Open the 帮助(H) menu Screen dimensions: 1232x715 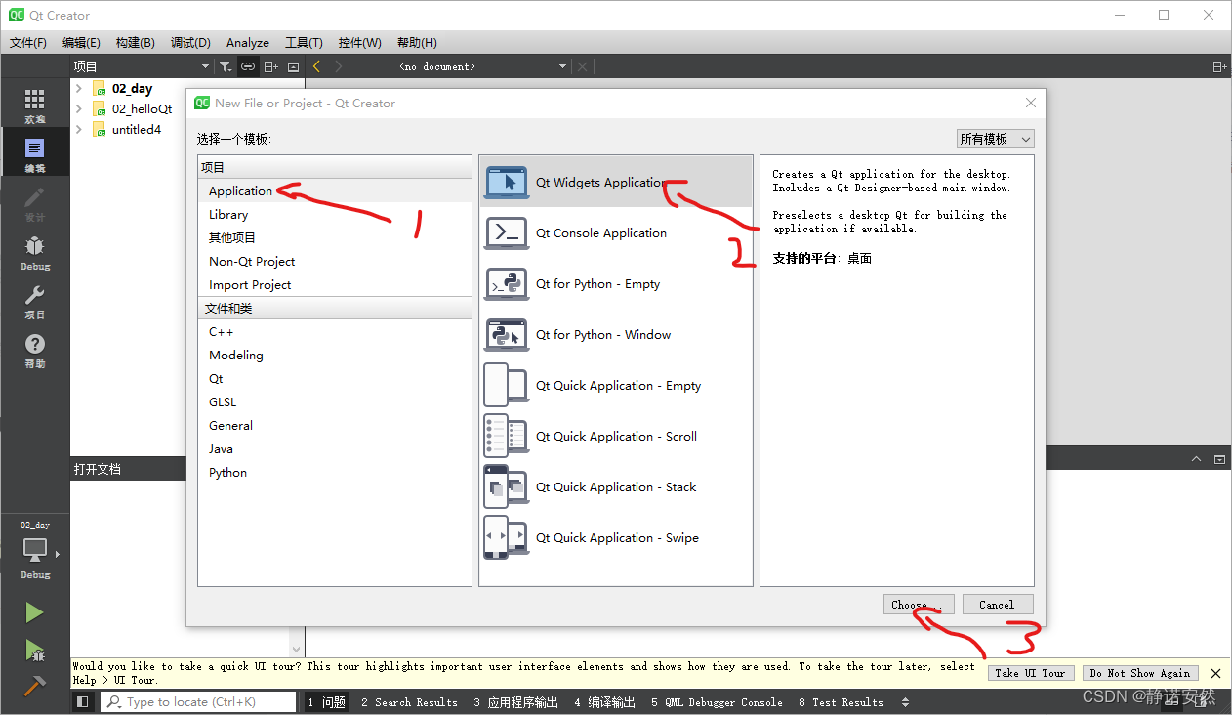tap(417, 42)
